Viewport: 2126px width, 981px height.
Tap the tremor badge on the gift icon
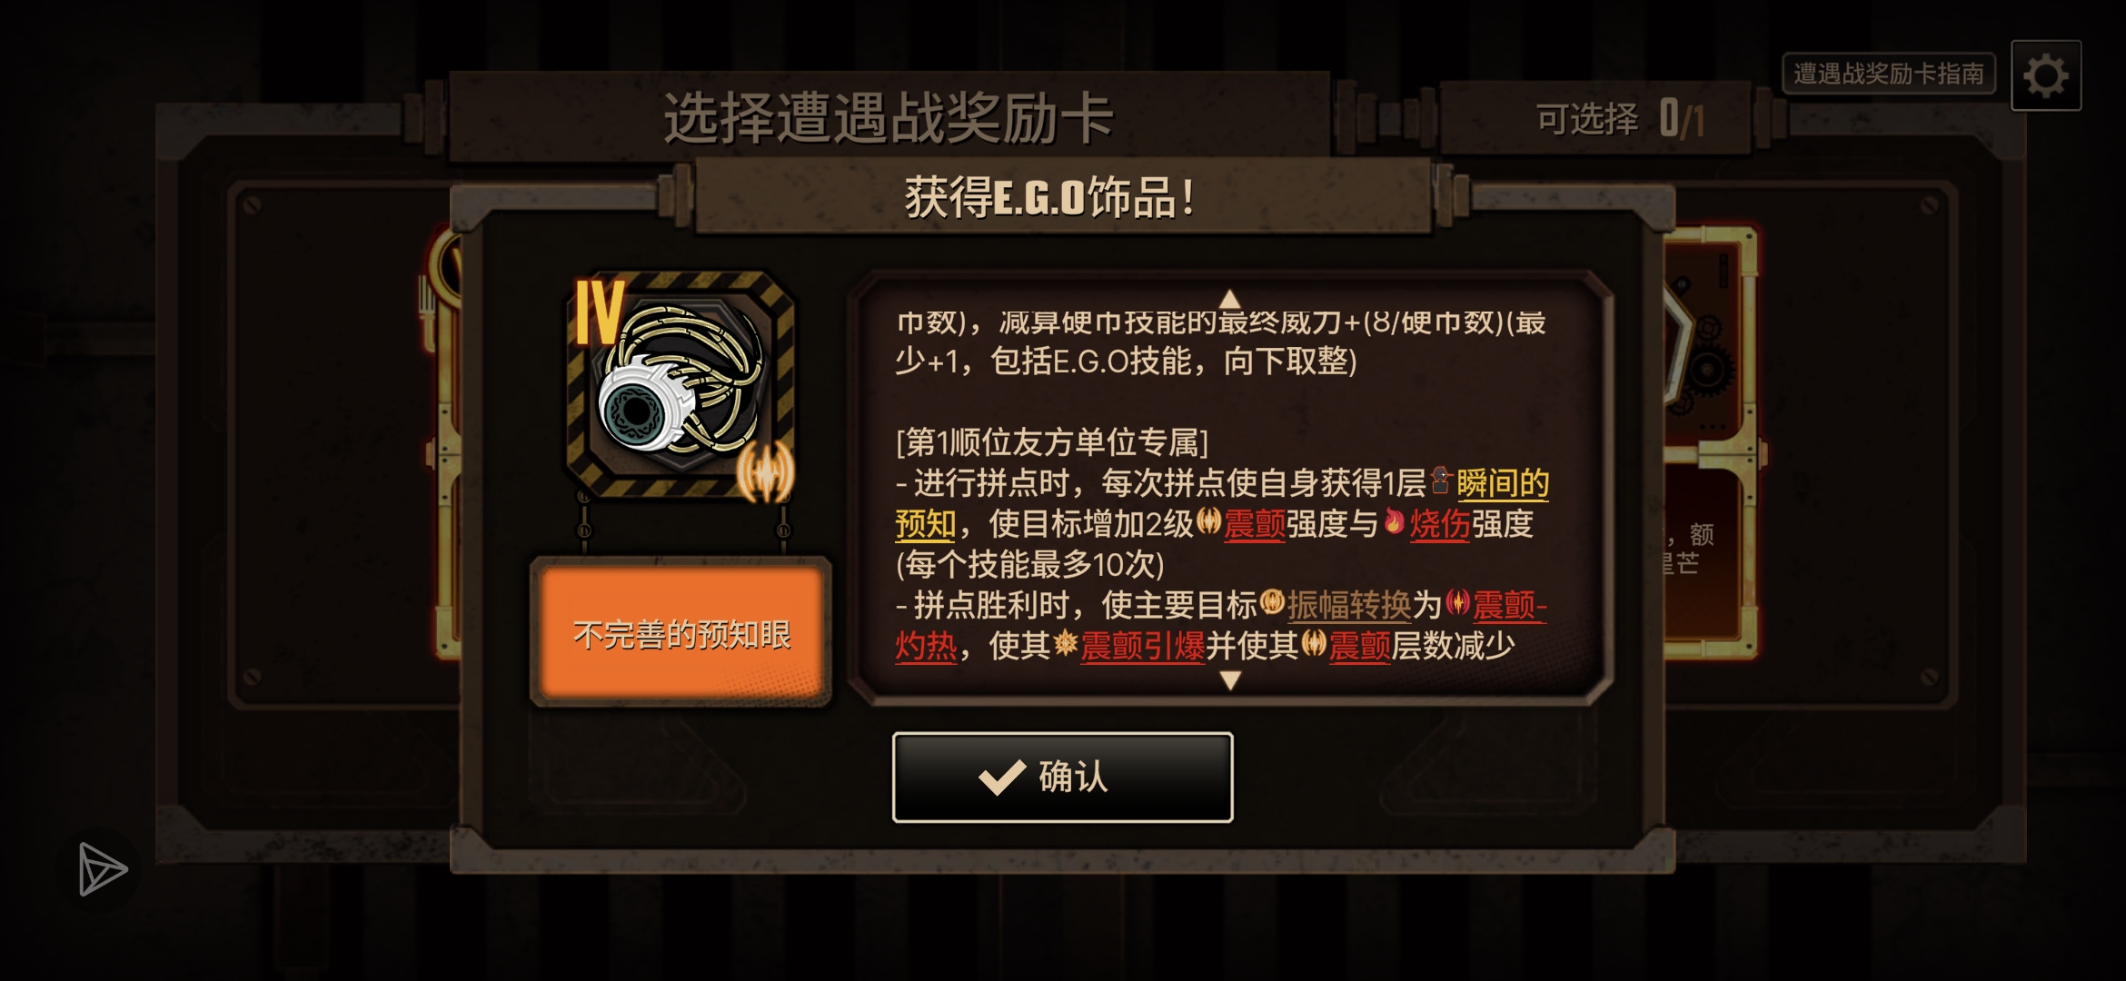(765, 472)
